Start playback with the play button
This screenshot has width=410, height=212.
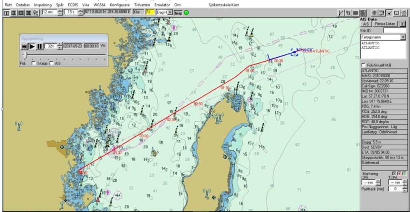(x=32, y=46)
